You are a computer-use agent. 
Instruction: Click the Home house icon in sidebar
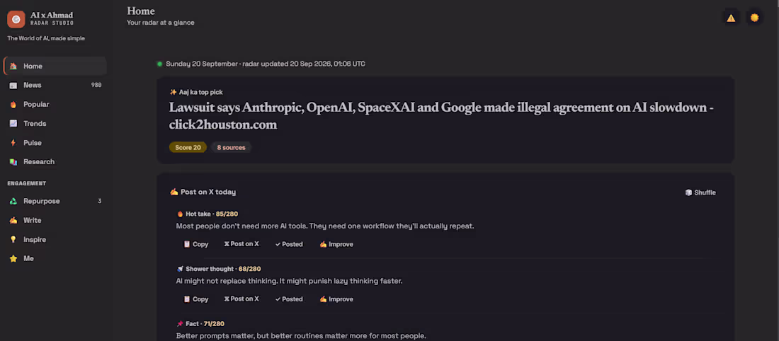coord(13,66)
